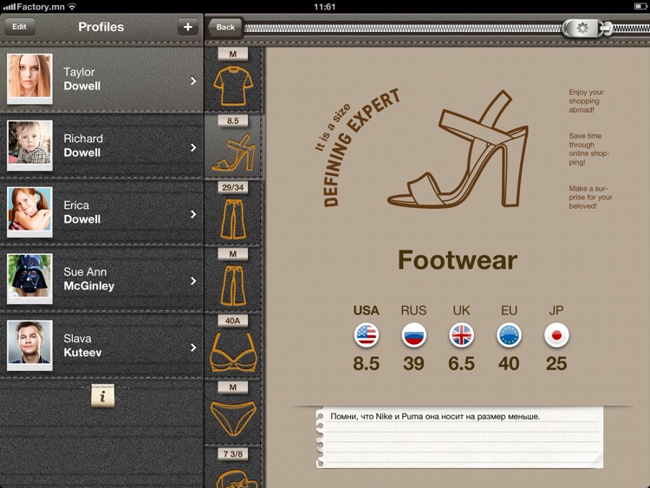The height and width of the screenshot is (488, 650).
Task: Tap the M size tag above T-shirt
Action: pos(233,54)
